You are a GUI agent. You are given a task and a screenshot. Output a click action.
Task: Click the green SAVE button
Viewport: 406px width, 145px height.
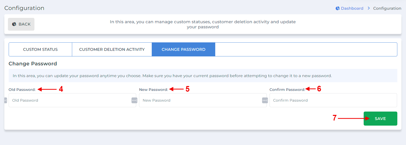(x=380, y=118)
